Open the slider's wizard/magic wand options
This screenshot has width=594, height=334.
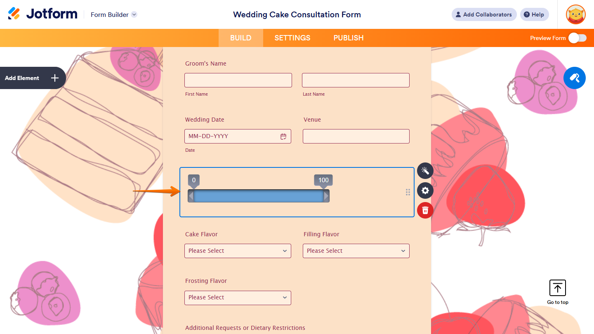[425, 171]
